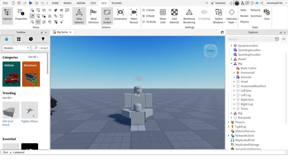Viewport: 288px width, 162px height.
Task: Switch to the HOME ribbon tab
Action: (x=55, y=3)
